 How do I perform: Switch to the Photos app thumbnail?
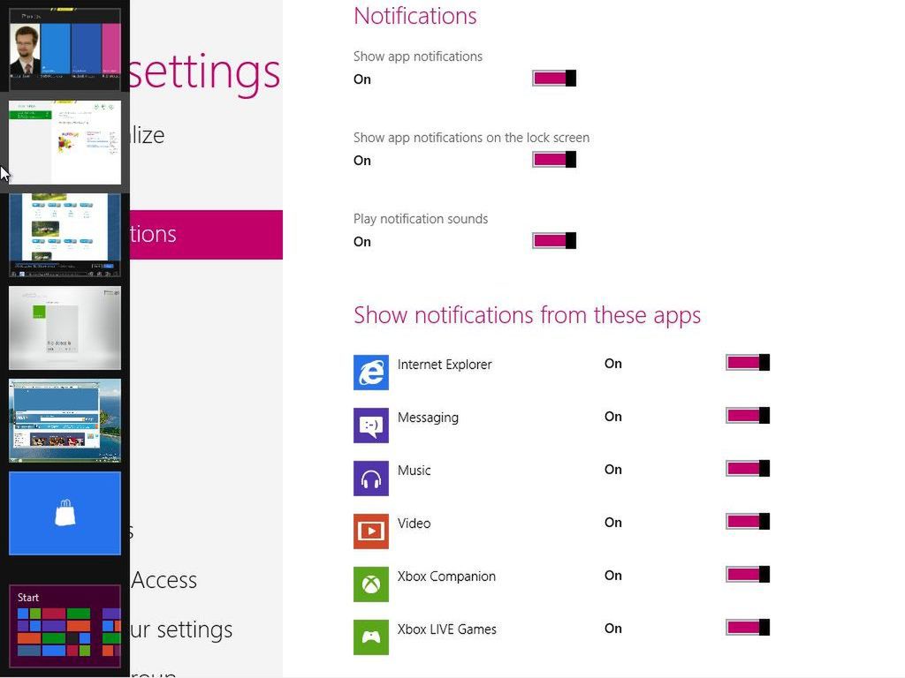[65, 49]
